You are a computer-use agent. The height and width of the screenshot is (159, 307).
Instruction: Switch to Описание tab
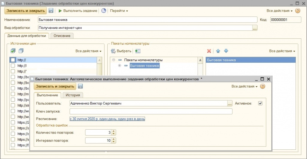pos(62,36)
